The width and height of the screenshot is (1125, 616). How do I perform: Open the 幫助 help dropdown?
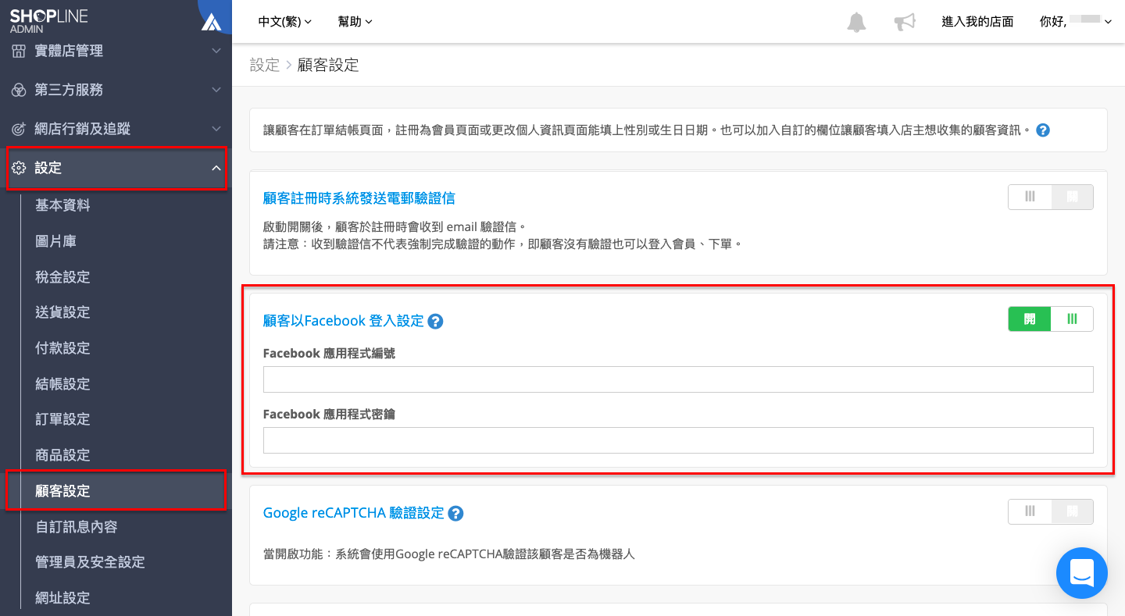pyautogui.click(x=355, y=22)
